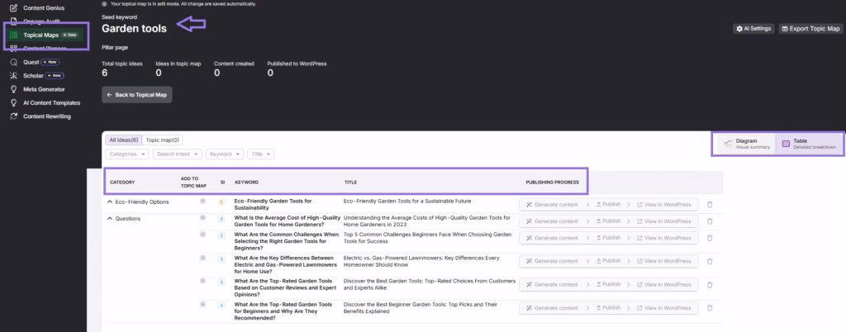Switch to the Topic map(0) tab
Screen dimensions: 846x332
click(x=163, y=140)
